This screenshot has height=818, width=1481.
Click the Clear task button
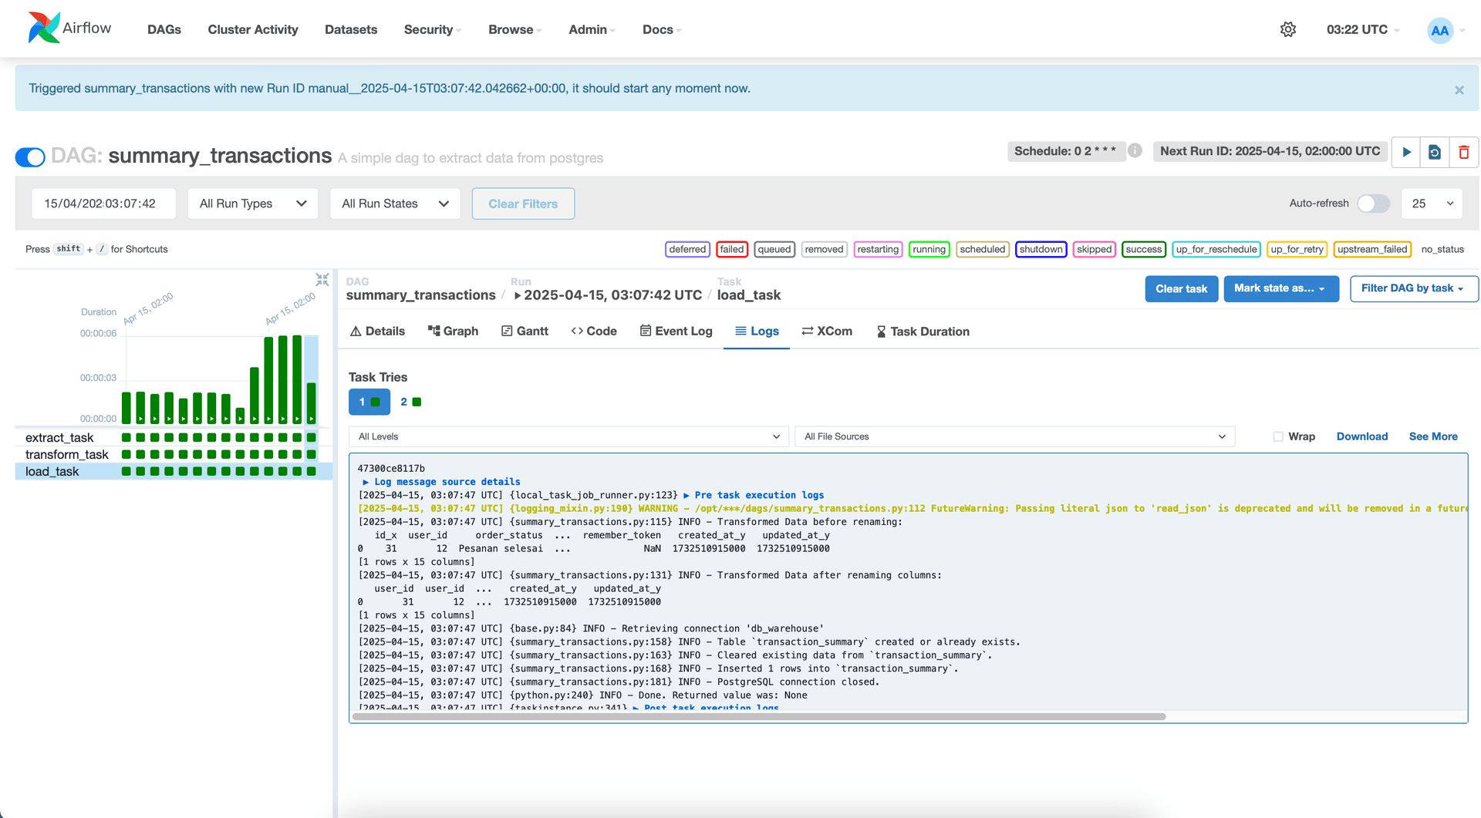1182,288
